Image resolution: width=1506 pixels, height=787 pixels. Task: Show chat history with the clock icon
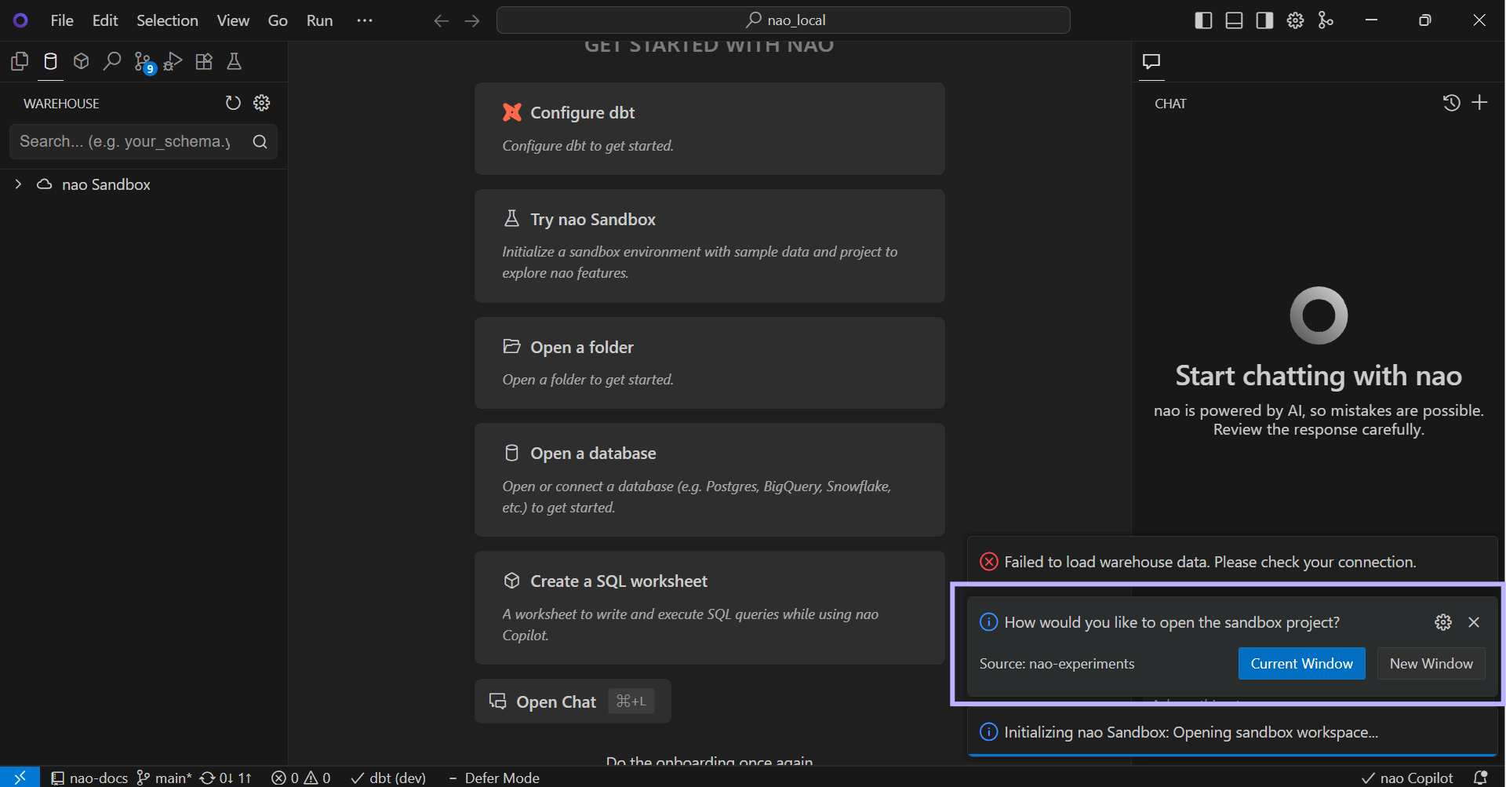click(1451, 103)
